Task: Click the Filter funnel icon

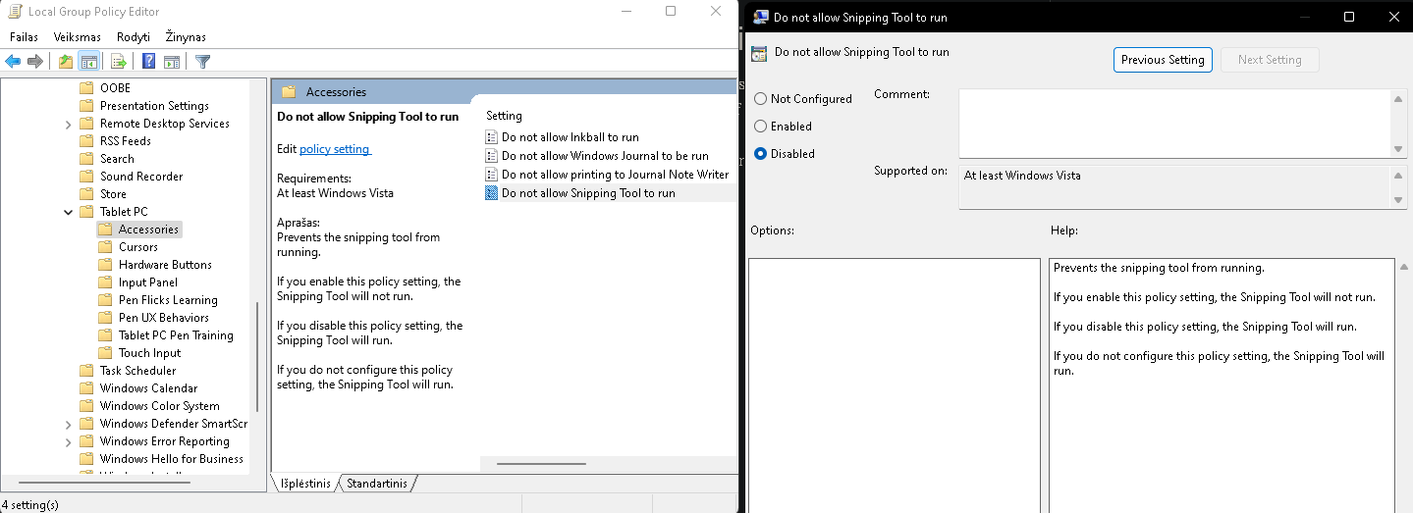Action: [x=202, y=61]
